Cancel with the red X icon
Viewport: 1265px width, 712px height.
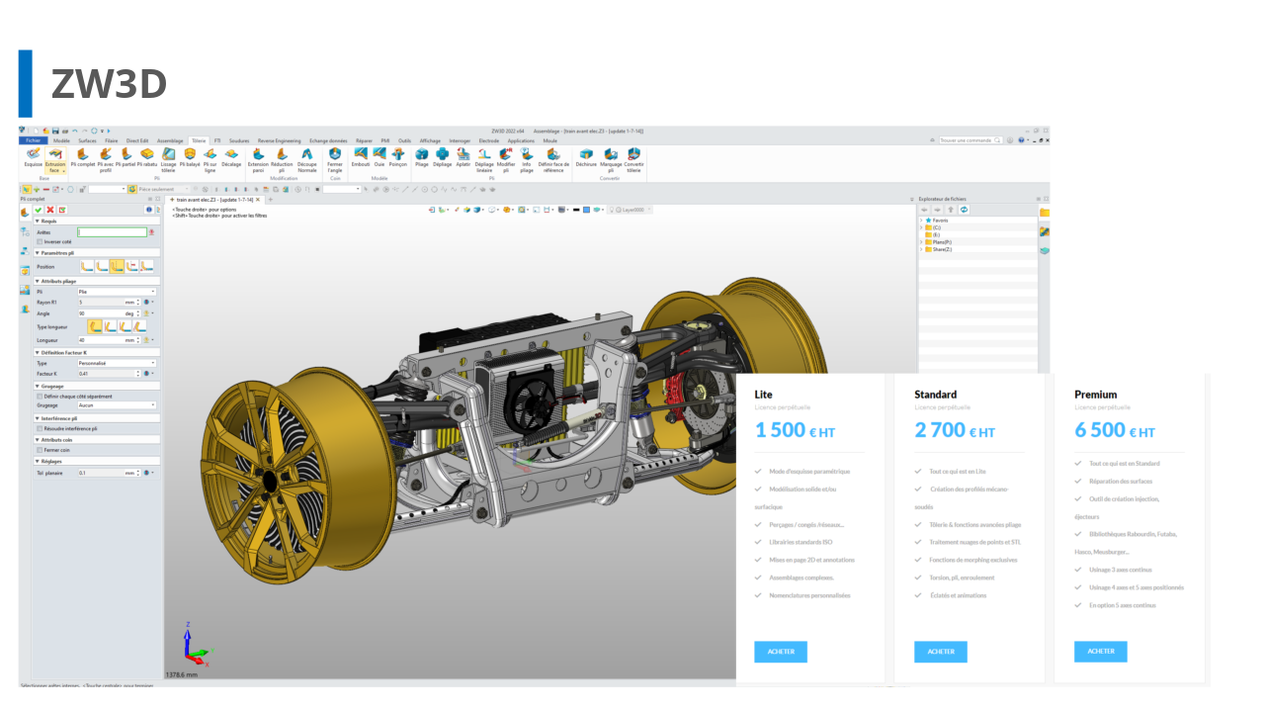[x=50, y=210]
